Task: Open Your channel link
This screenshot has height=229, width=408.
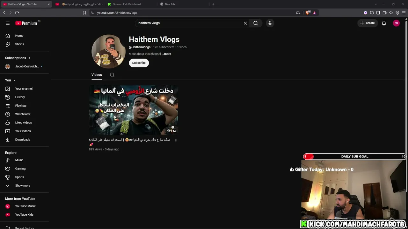Action: pos(24,89)
